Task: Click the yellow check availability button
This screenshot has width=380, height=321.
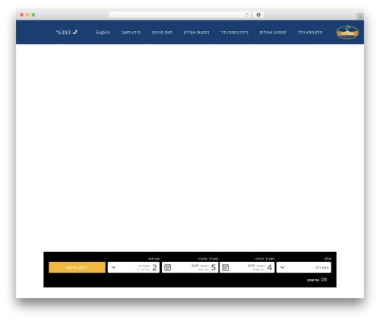Action: coord(77,267)
